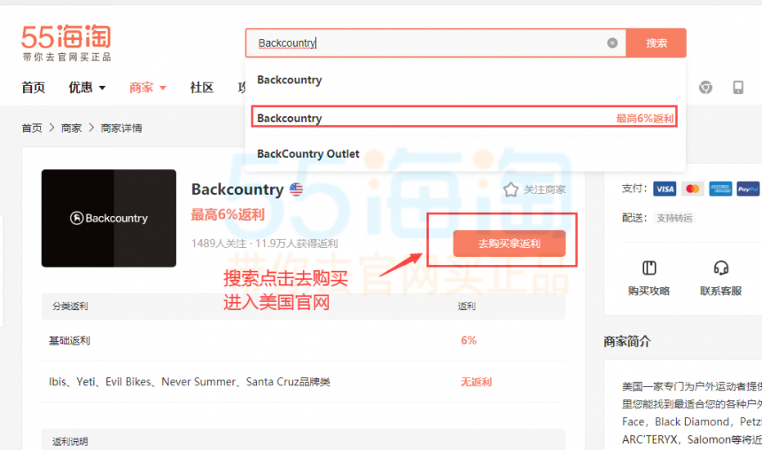Choose BackCountry Outlet suggestion

pos(308,154)
